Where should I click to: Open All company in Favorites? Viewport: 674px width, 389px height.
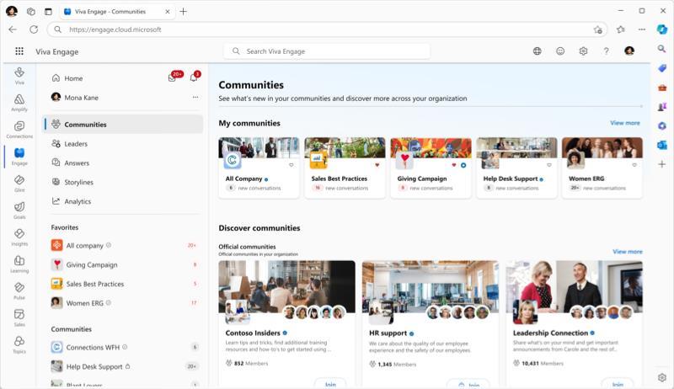tap(85, 245)
